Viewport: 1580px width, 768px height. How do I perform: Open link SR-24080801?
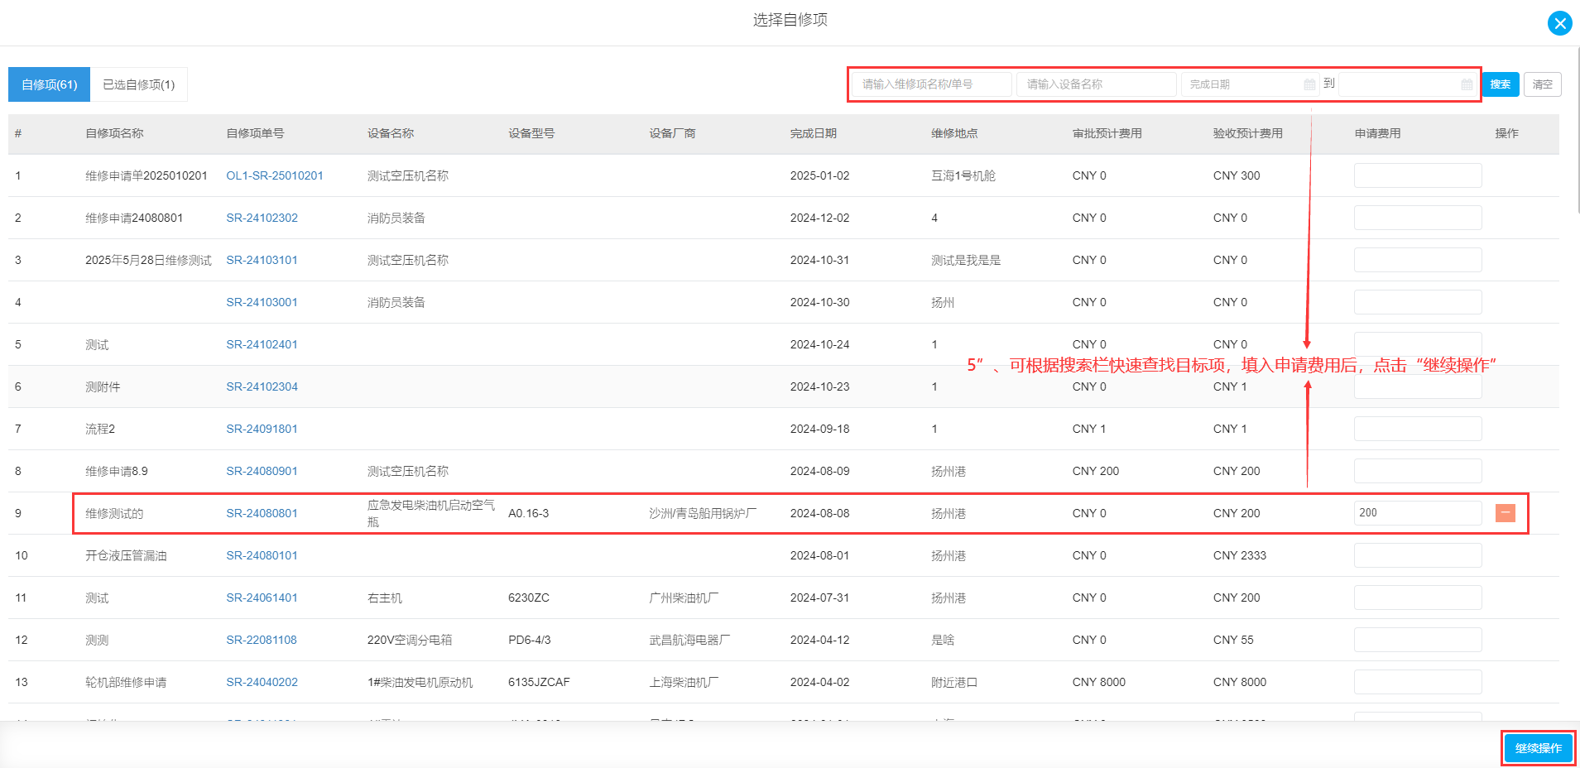[x=262, y=513]
